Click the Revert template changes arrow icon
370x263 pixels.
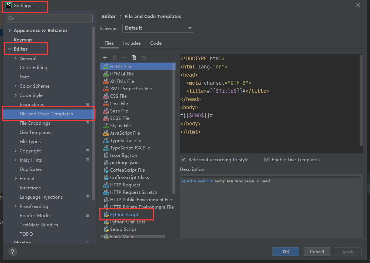point(143,58)
